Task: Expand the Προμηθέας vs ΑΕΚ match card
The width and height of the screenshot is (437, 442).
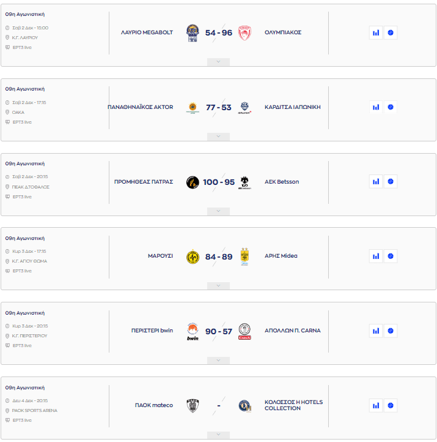Action: [218, 211]
